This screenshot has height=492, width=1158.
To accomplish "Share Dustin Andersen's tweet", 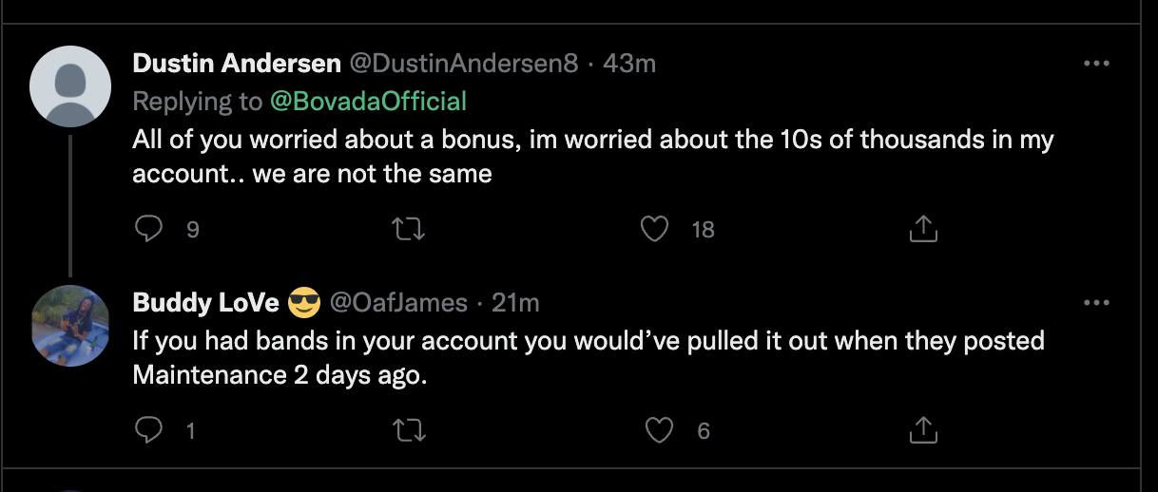I will point(924,229).
